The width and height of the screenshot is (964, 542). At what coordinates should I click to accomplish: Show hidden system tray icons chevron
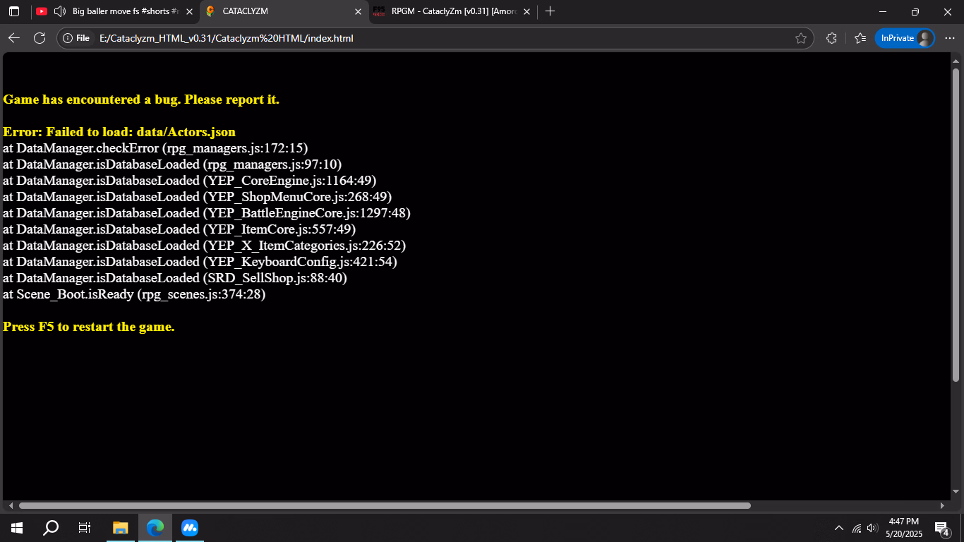pyautogui.click(x=839, y=528)
